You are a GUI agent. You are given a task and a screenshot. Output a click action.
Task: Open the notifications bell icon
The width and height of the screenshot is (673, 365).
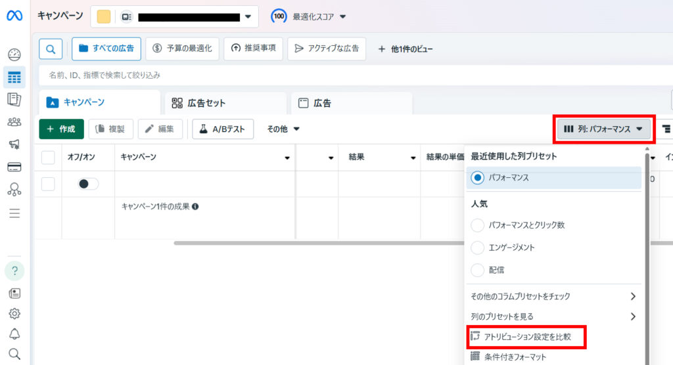pos(14,333)
